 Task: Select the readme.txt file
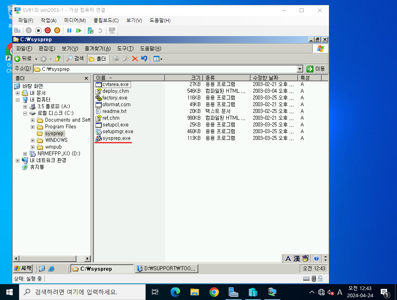[x=114, y=111]
